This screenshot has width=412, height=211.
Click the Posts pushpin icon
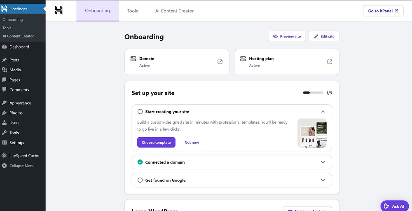tap(4, 60)
